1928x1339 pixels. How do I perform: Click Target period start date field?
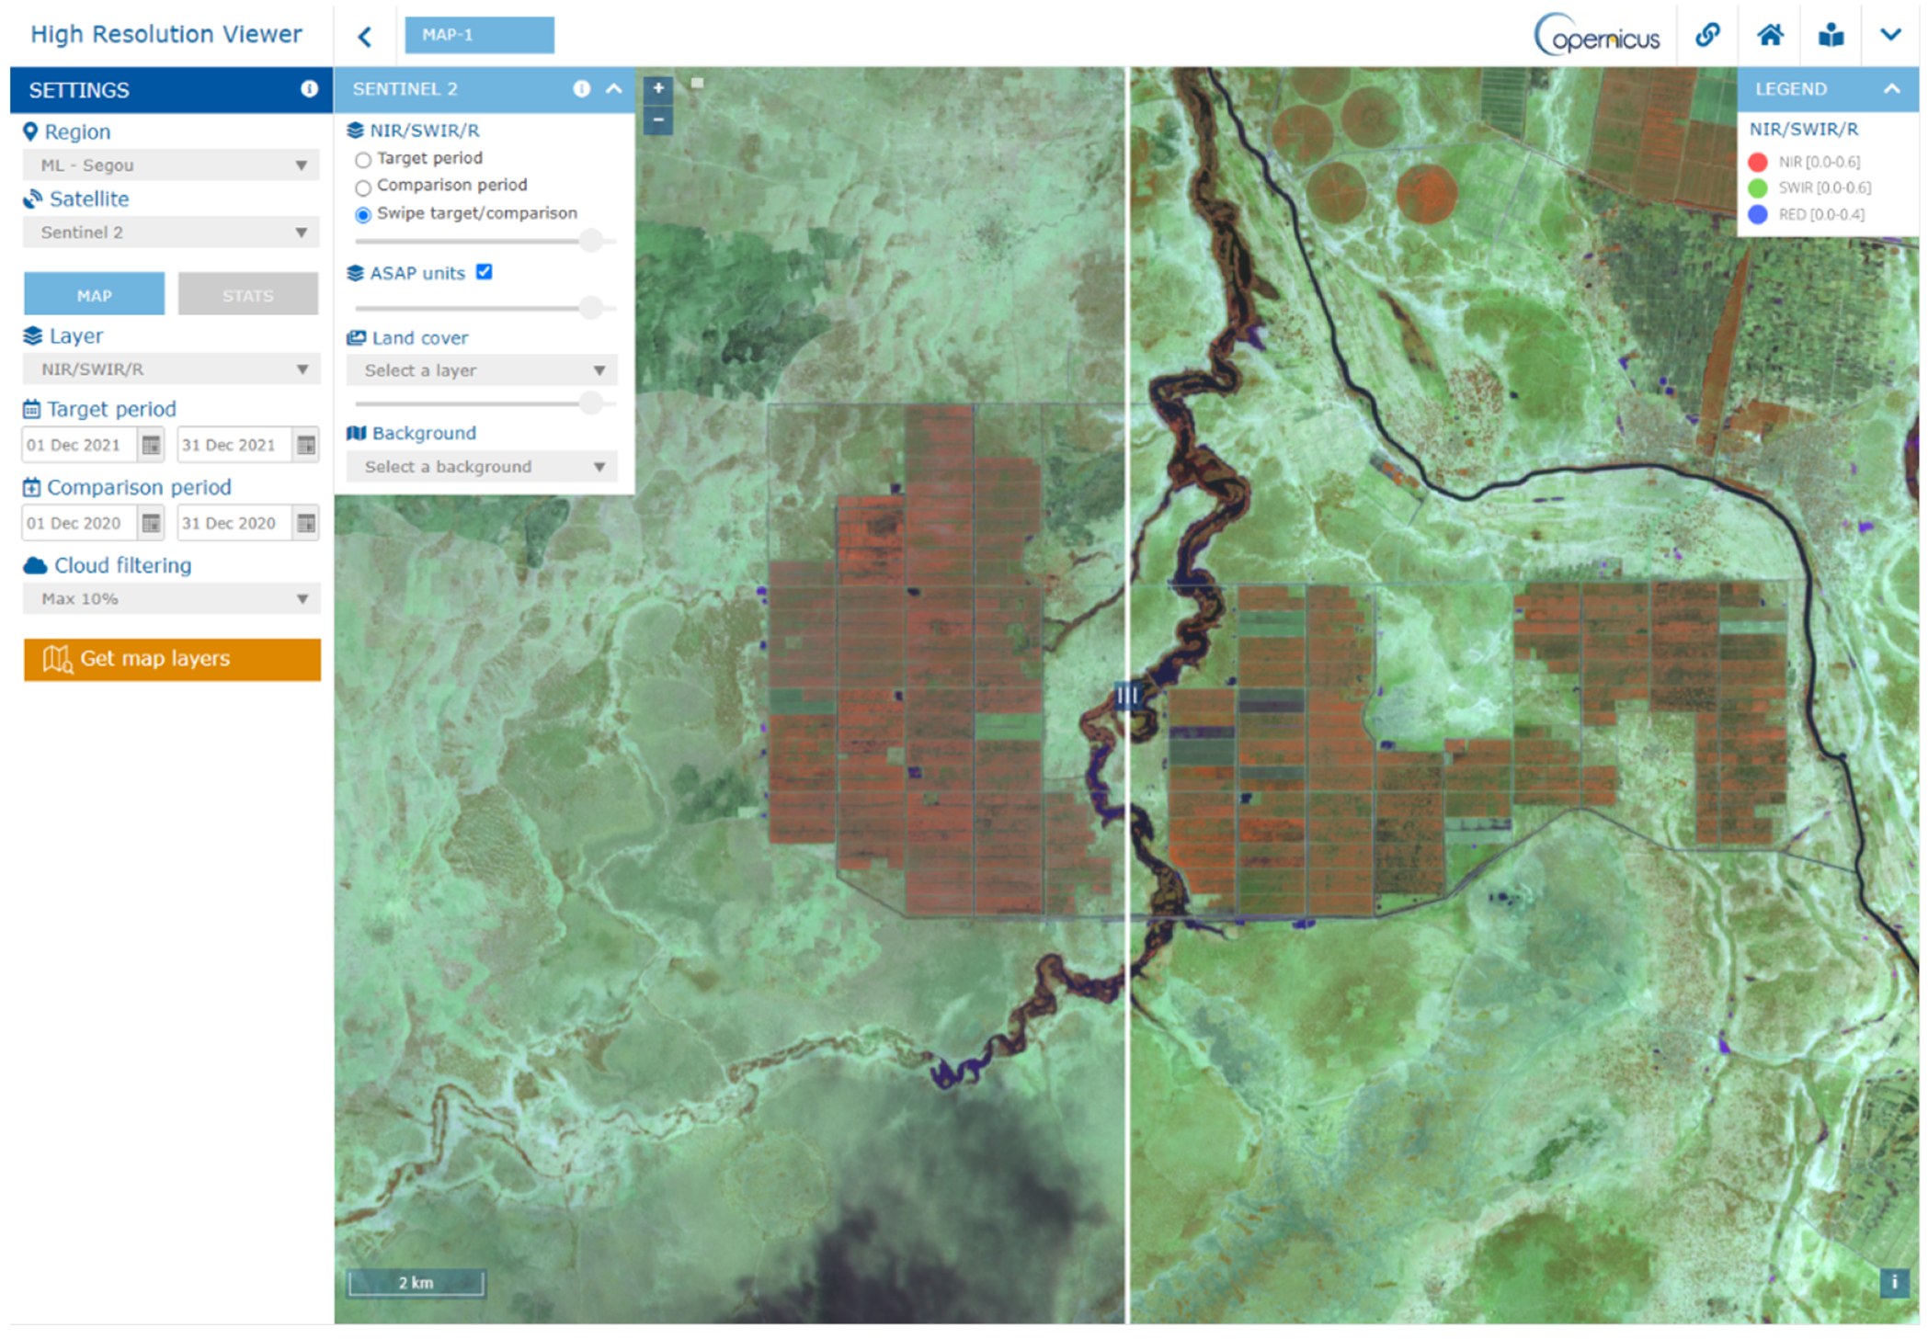pos(79,446)
